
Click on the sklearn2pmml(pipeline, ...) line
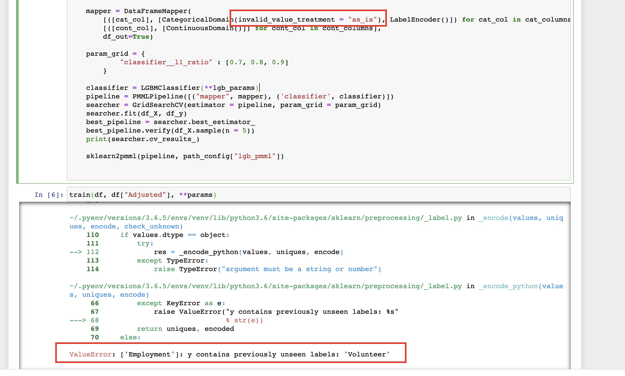[185, 156]
